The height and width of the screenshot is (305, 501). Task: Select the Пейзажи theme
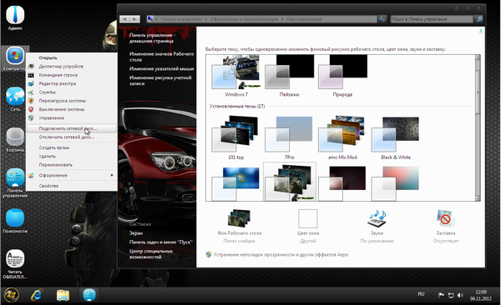(289, 76)
